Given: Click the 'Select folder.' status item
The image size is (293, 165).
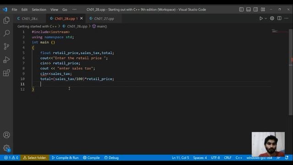Looking at the screenshot, I should tap(35, 158).
